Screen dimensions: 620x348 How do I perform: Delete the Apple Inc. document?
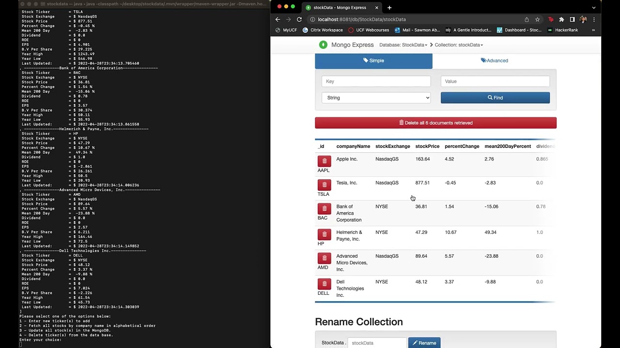point(325,161)
